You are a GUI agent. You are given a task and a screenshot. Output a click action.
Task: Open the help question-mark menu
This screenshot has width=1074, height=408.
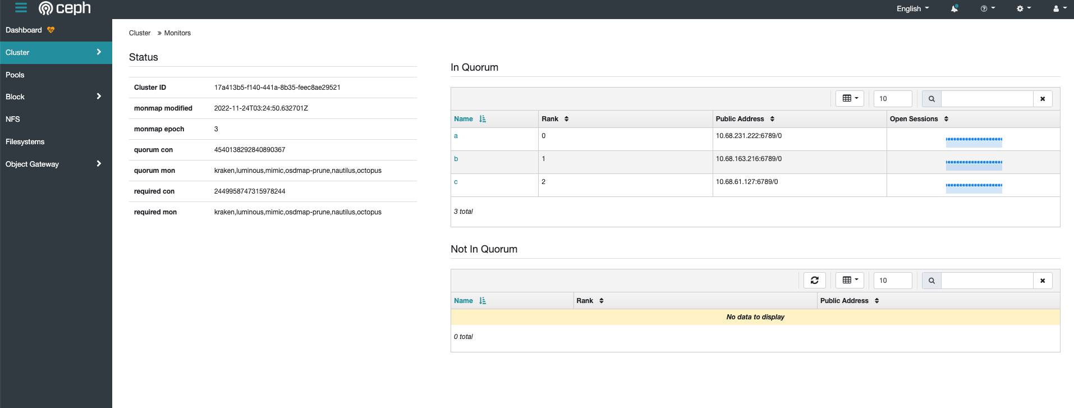[988, 8]
